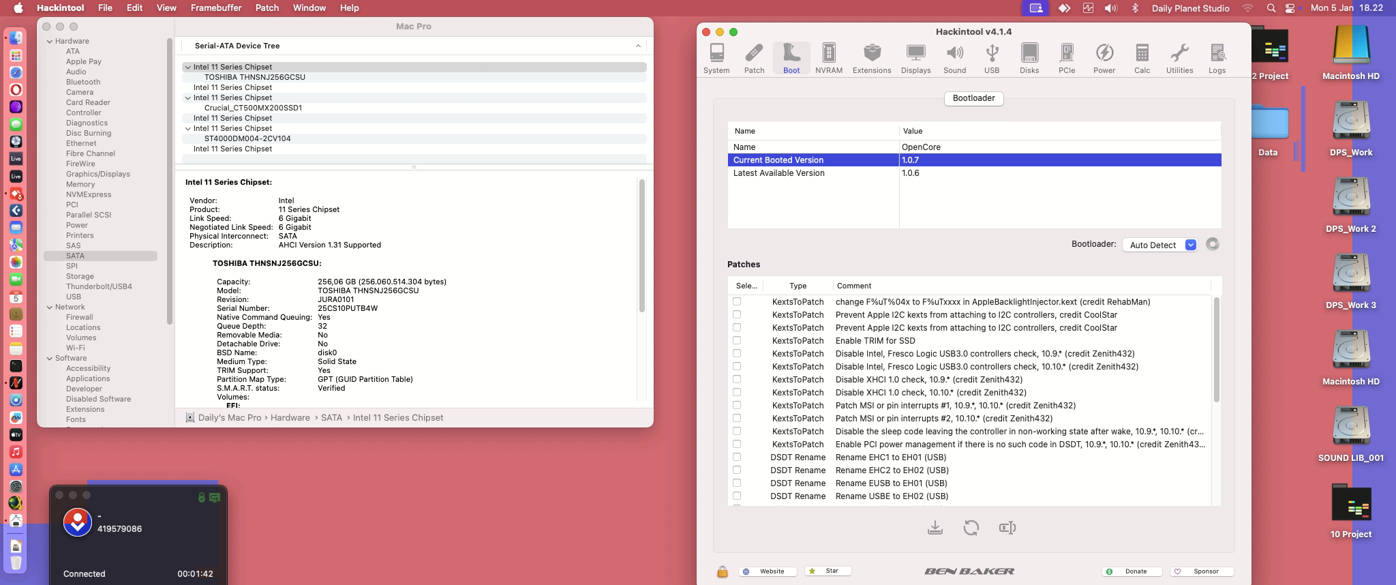The width and height of the screenshot is (1396, 585).
Task: Open the Logs section
Action: pos(1217,59)
